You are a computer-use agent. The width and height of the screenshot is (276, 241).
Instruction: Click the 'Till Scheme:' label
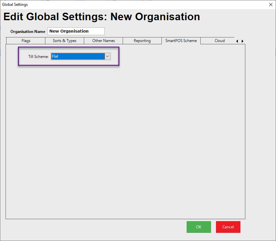point(38,57)
